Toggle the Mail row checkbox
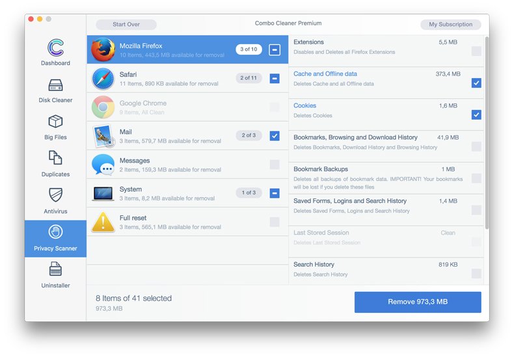The image size is (514, 357). coord(275,136)
